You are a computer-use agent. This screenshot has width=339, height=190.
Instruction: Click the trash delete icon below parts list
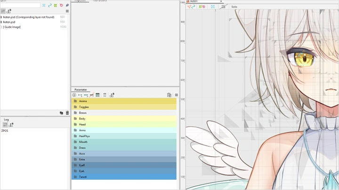[x=67, y=113]
